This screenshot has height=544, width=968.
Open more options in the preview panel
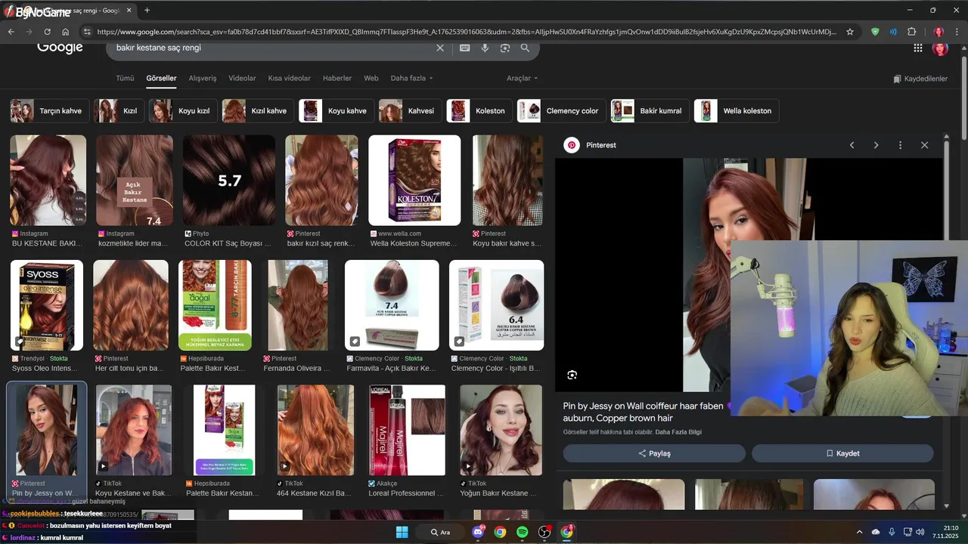point(900,145)
